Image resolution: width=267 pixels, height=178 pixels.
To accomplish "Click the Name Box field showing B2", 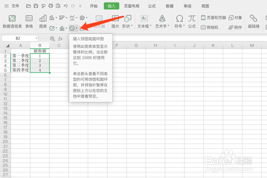I will point(18,38).
